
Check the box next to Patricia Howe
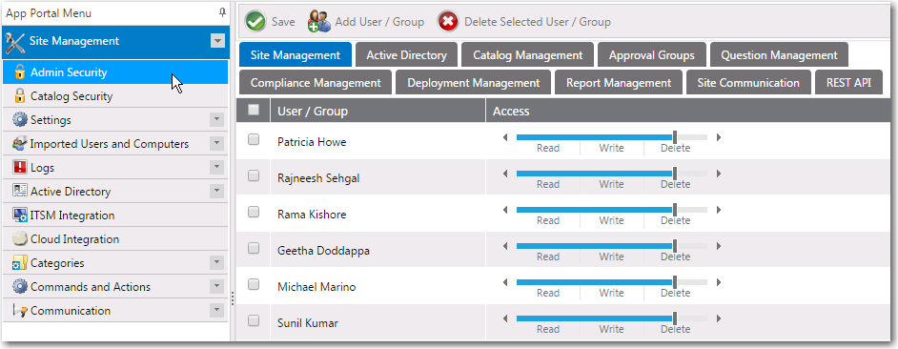tap(254, 139)
